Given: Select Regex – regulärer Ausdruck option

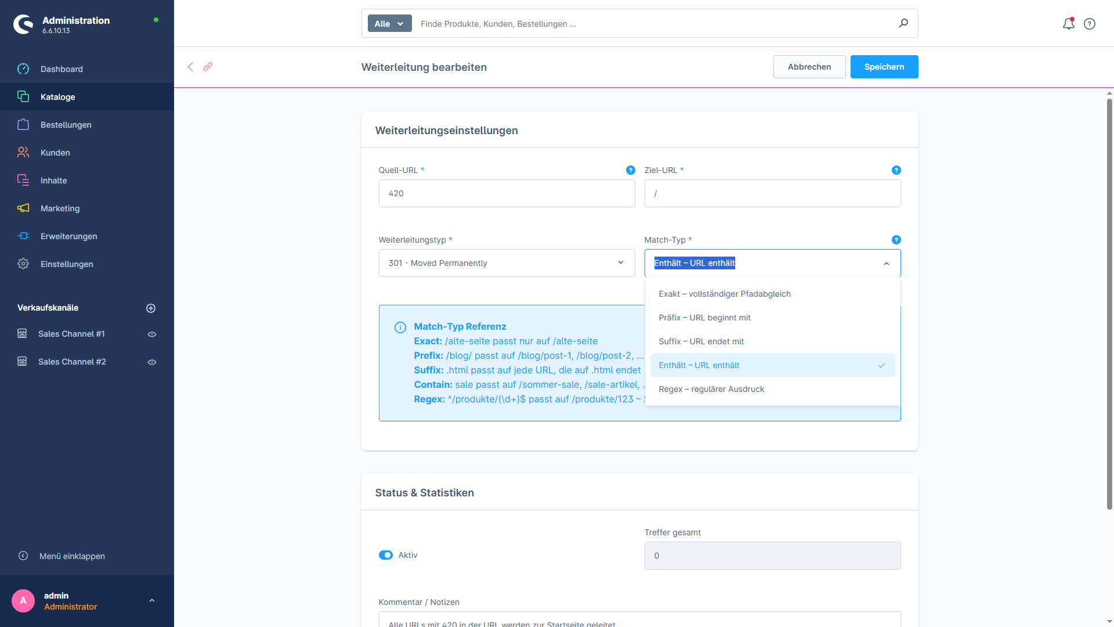Looking at the screenshot, I should (772, 389).
